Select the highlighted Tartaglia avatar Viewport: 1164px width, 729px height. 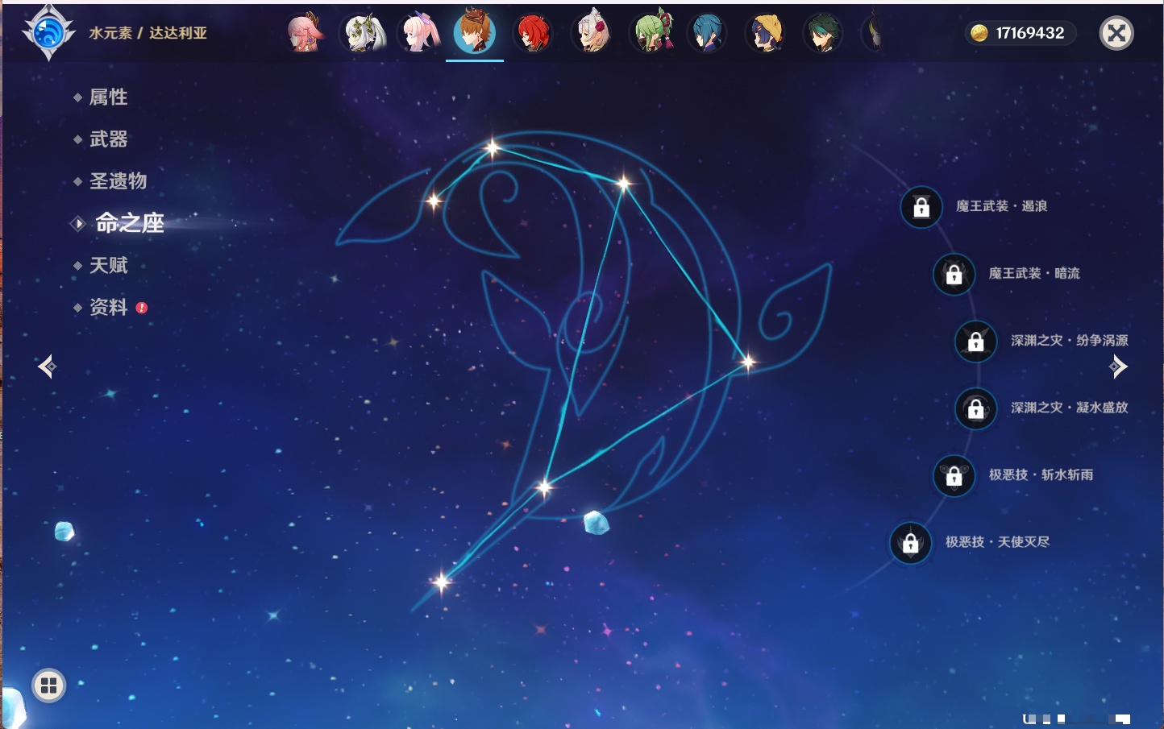(475, 32)
